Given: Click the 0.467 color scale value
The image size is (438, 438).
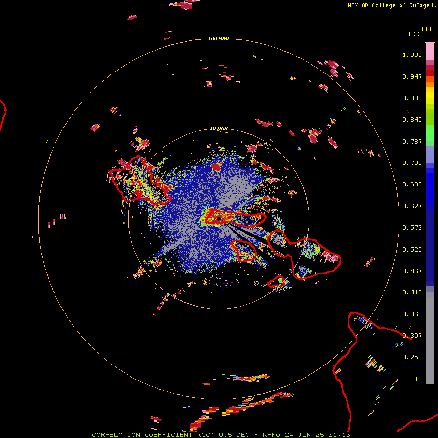Looking at the screenshot, I should [412, 271].
